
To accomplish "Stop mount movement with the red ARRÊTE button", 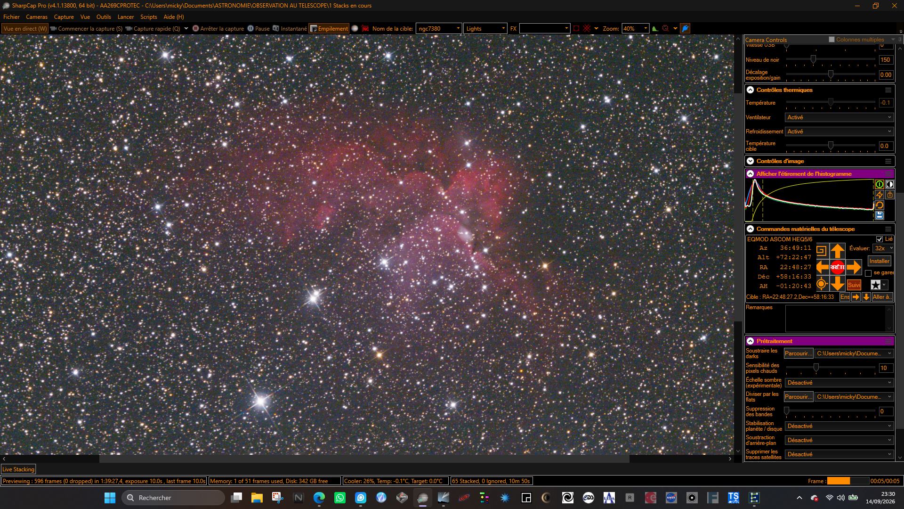I will pyautogui.click(x=837, y=267).
